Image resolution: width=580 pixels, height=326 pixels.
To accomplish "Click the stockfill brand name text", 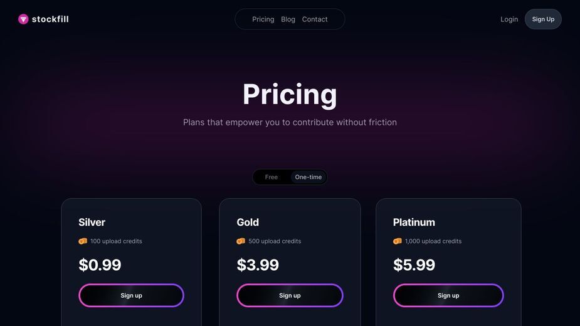I will [50, 19].
